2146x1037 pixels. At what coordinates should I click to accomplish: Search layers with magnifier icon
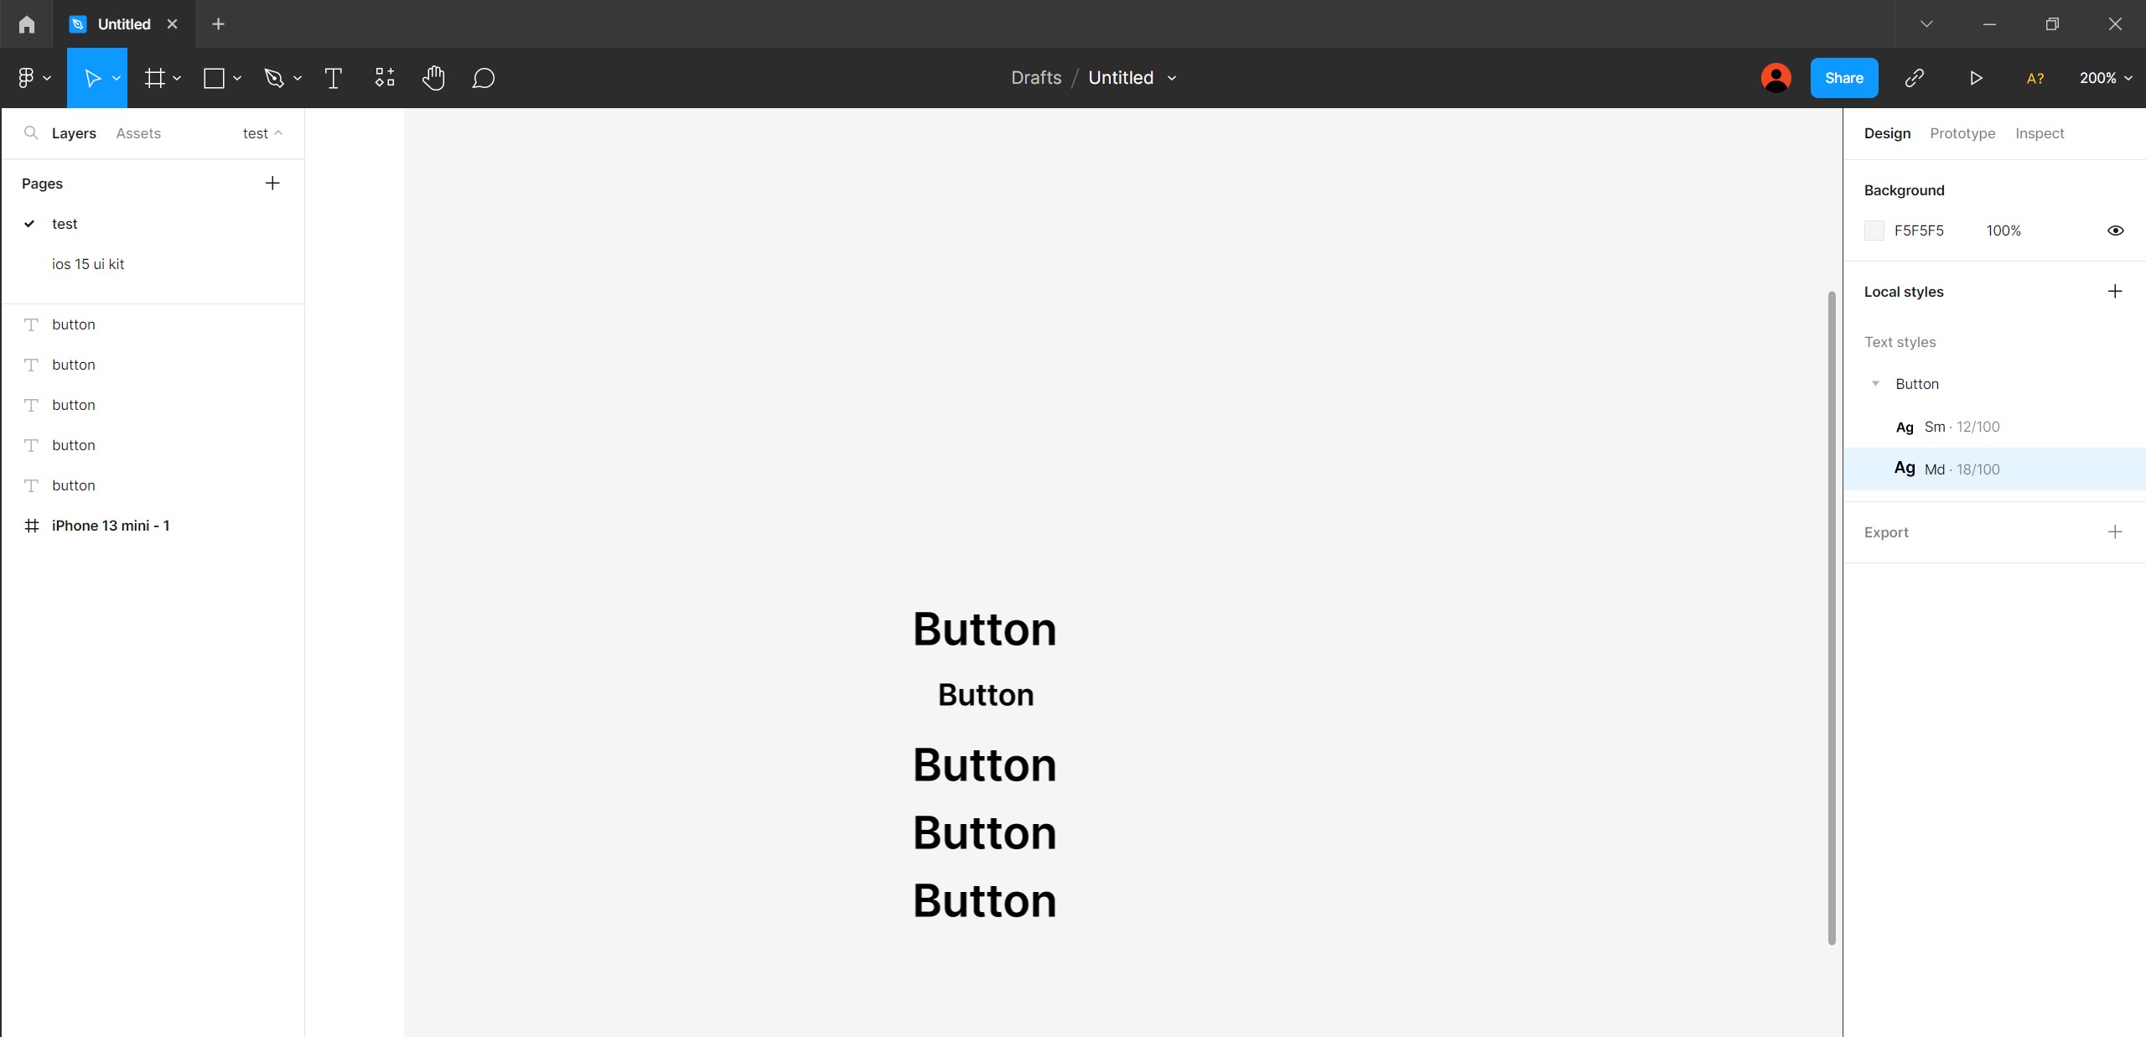[31, 133]
